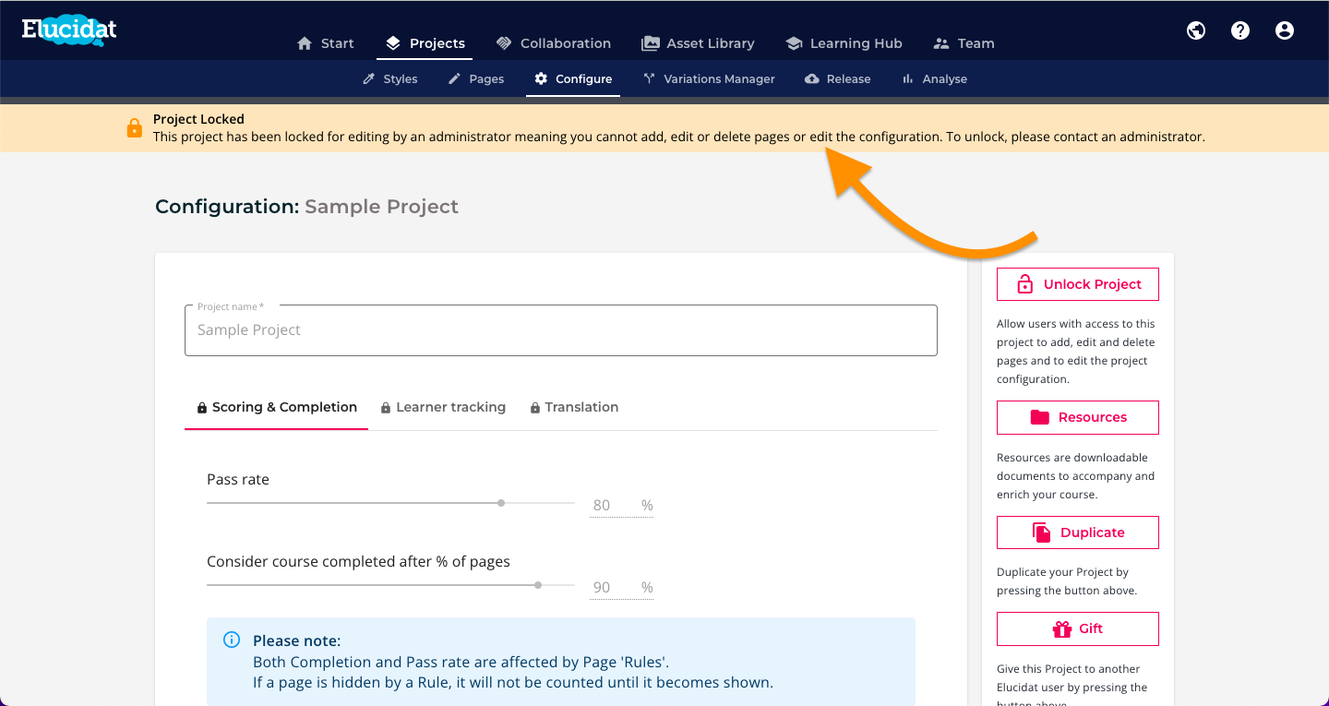Click the Elucidat logo
The height and width of the screenshot is (706, 1329).
pyautogui.click(x=69, y=29)
